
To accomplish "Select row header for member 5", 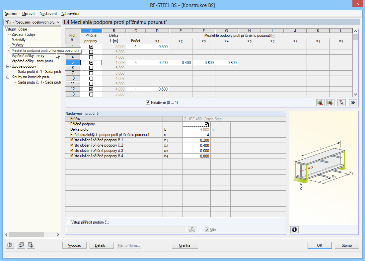I will pyautogui.click(x=73, y=63).
